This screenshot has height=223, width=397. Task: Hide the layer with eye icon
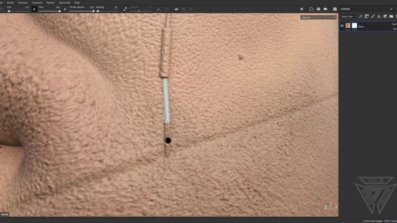342,26
